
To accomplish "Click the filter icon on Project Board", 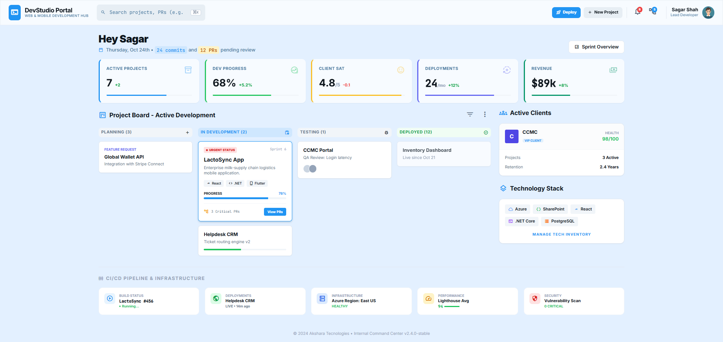I will point(470,114).
